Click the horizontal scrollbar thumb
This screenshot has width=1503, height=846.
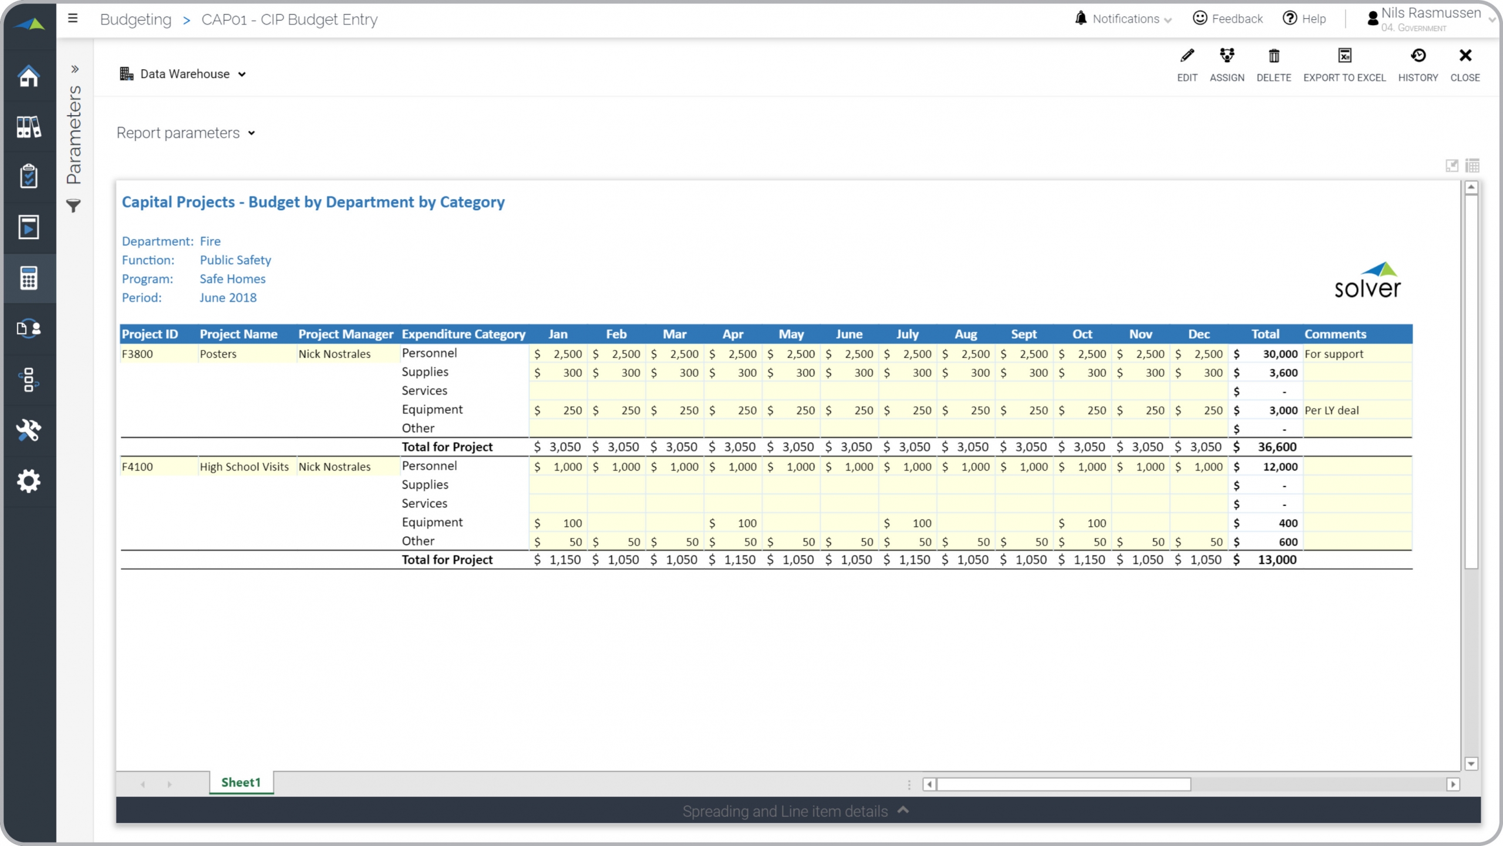point(1063,784)
